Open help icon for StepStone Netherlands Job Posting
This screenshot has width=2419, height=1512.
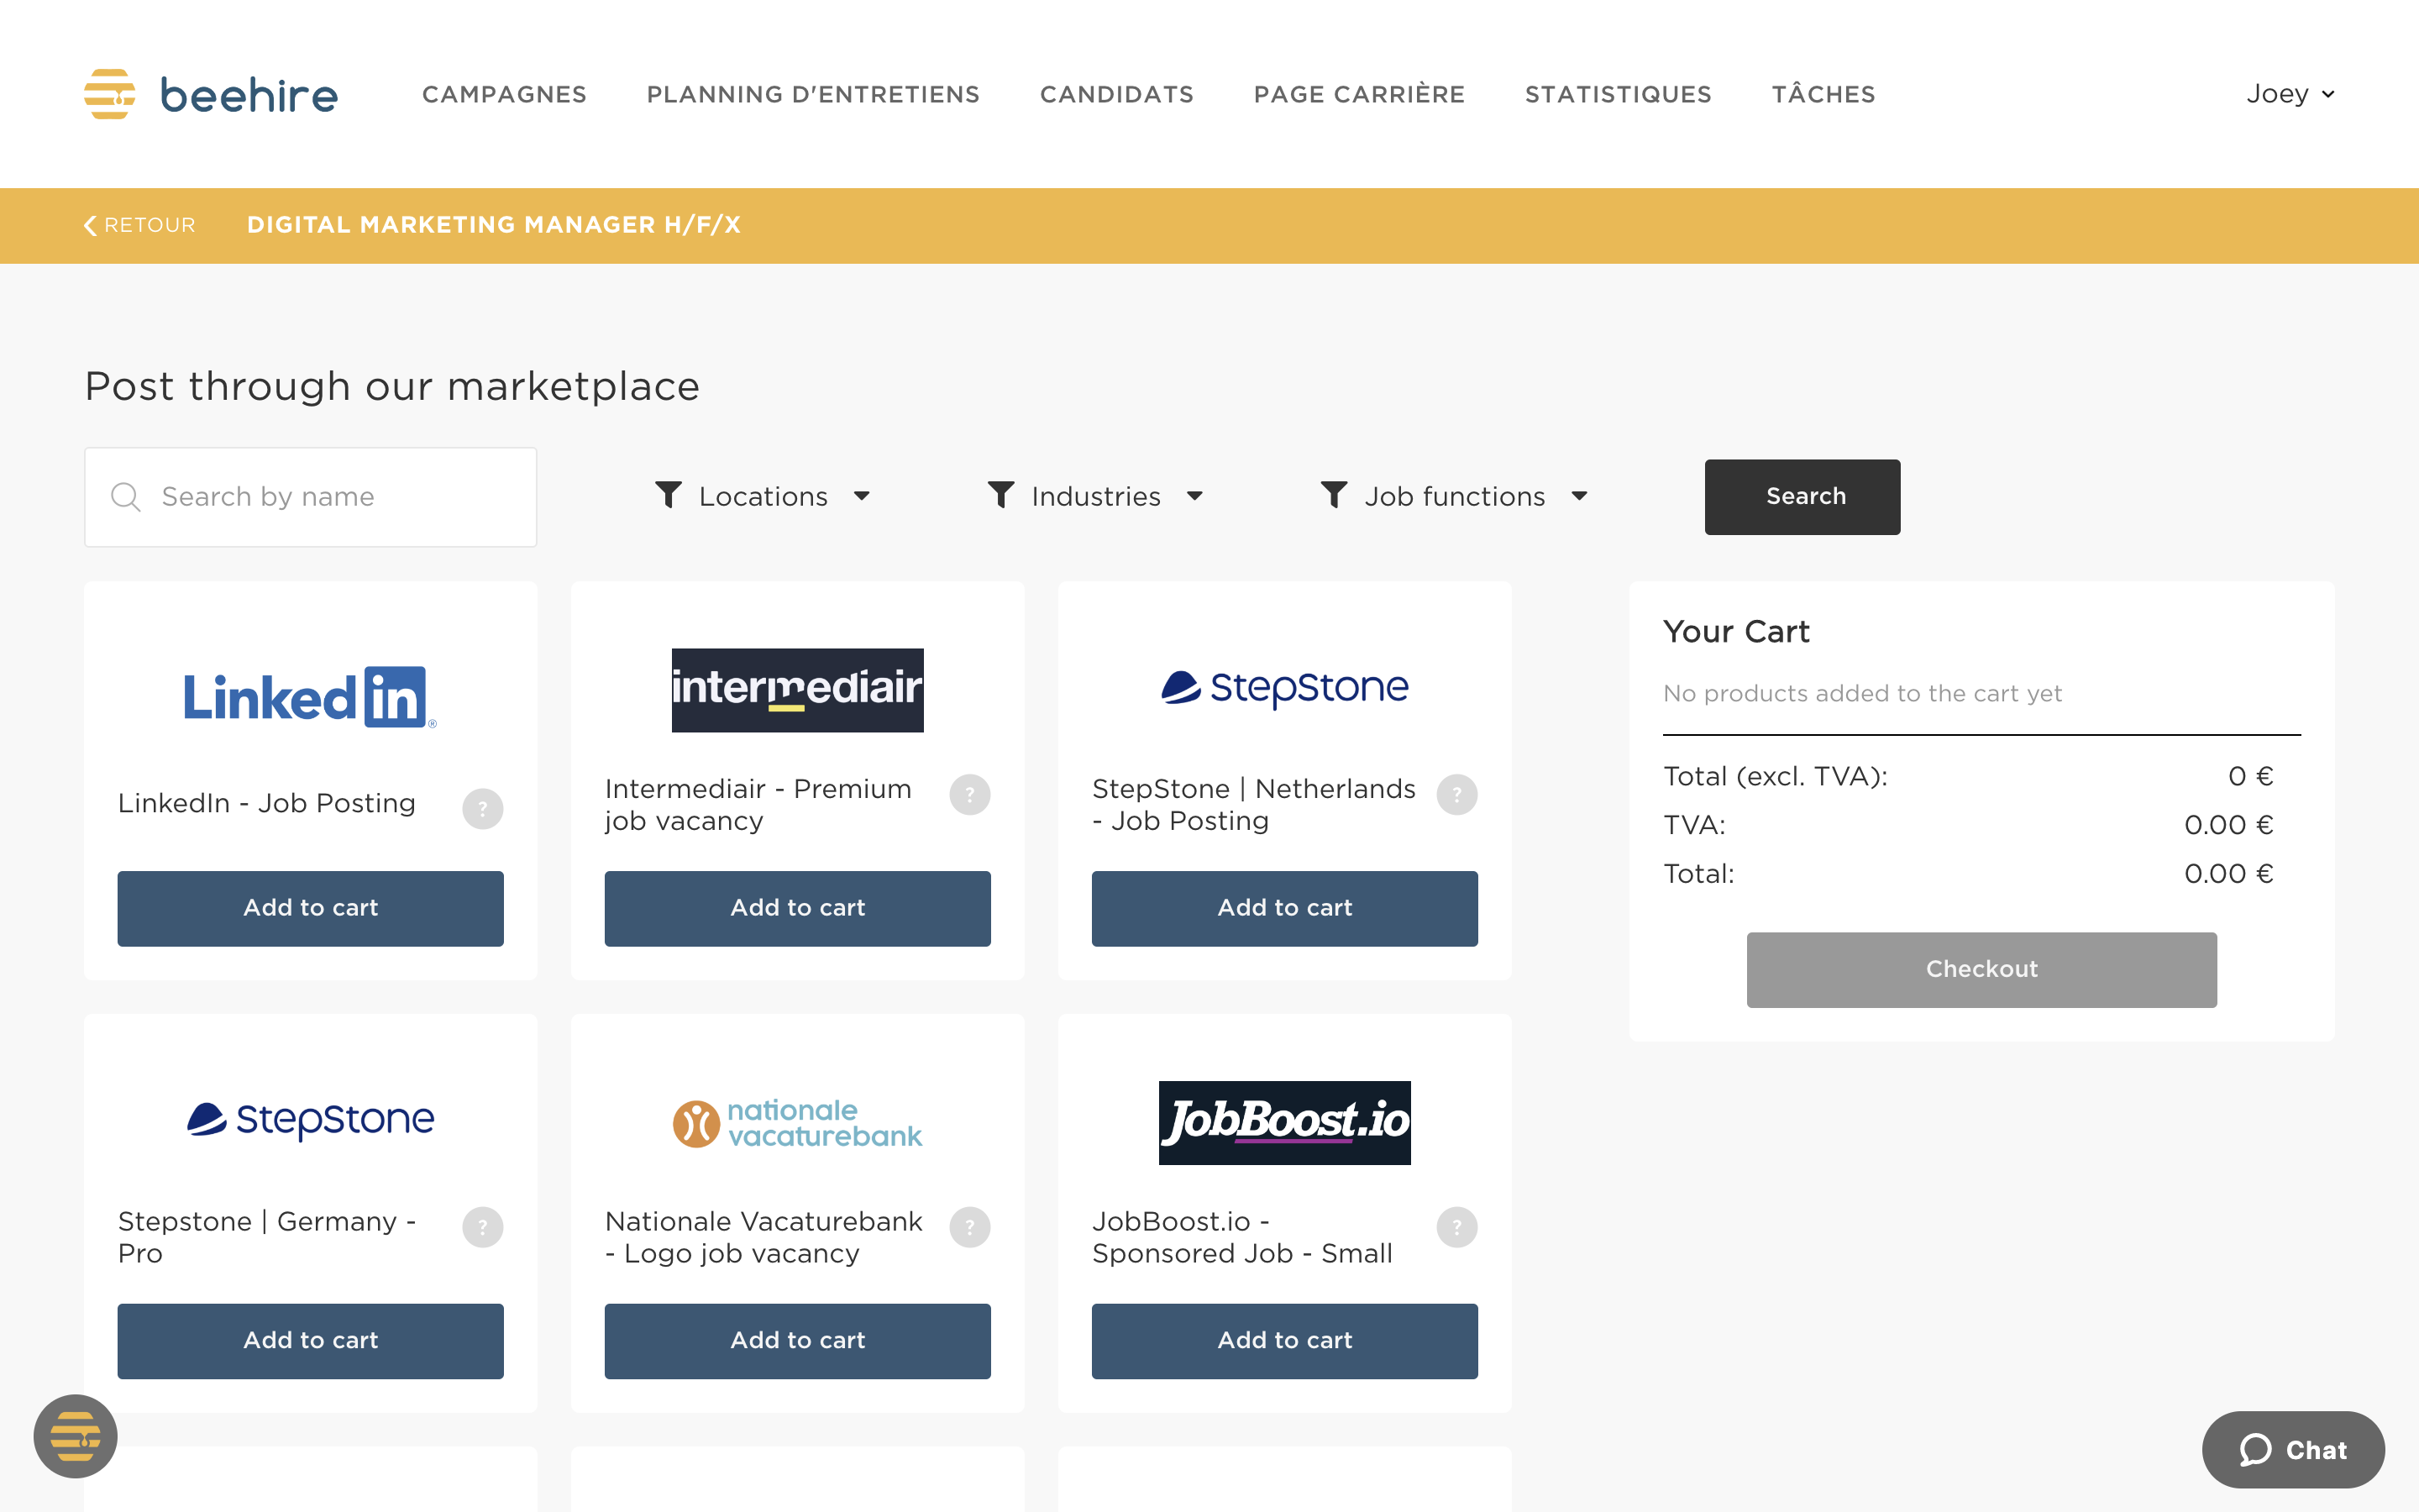(1457, 795)
